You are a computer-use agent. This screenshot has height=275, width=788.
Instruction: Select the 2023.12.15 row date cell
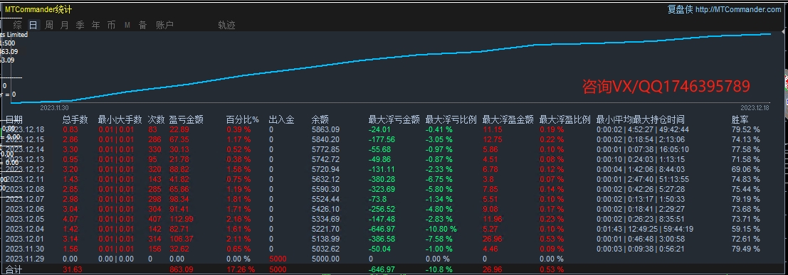(x=25, y=139)
